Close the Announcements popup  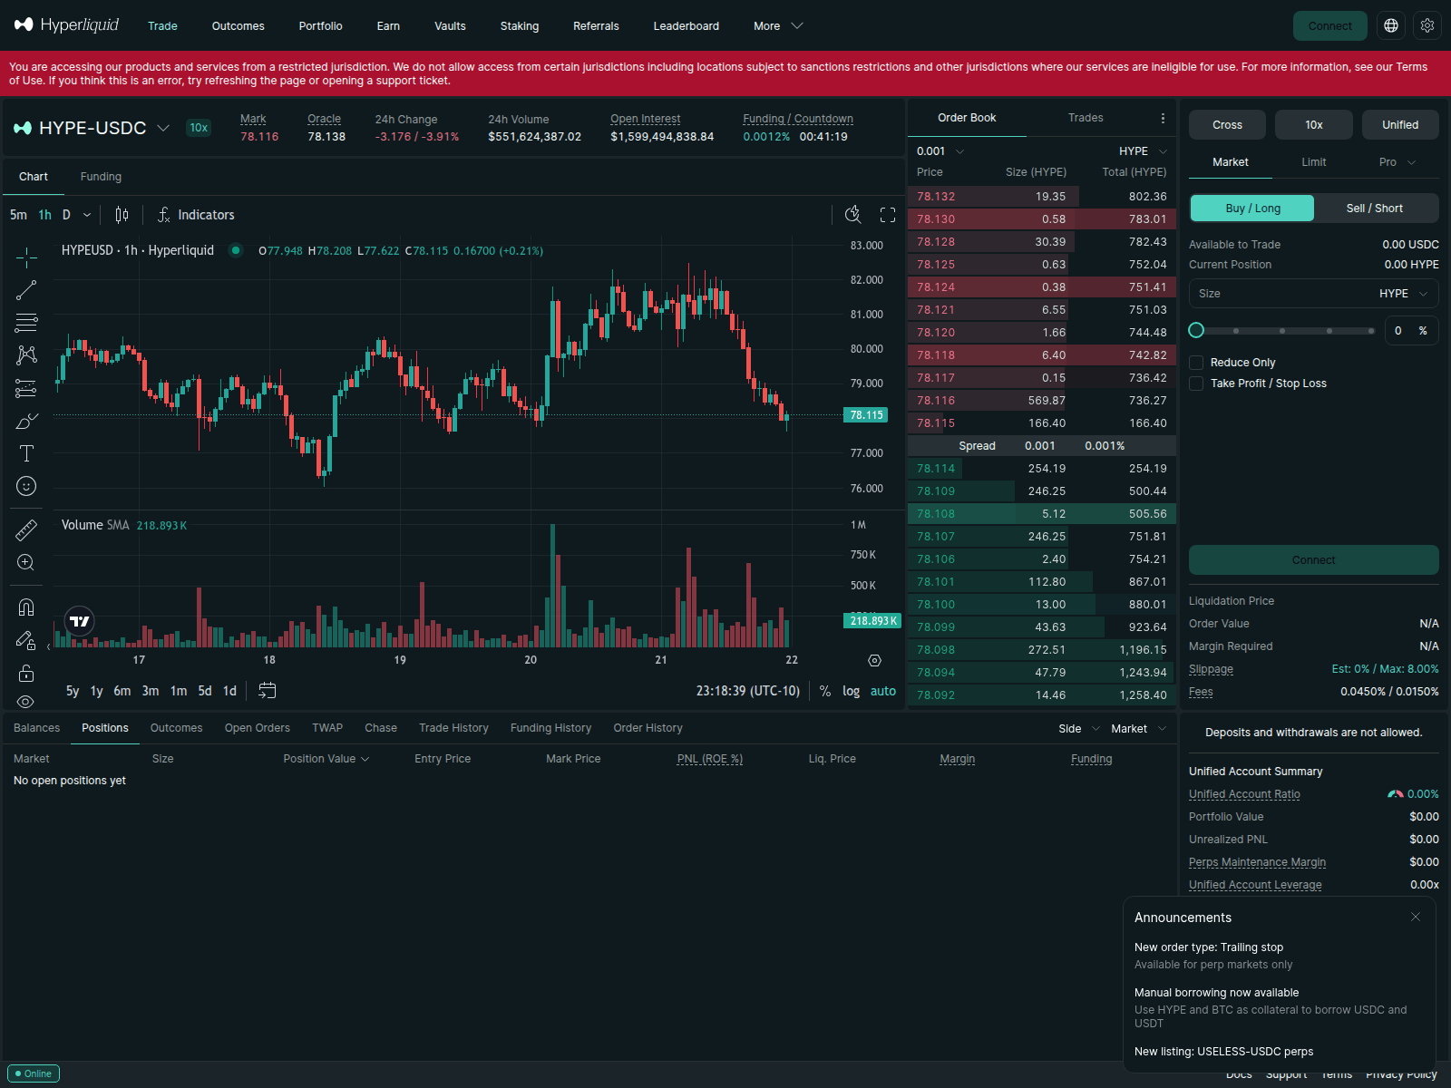1416,917
